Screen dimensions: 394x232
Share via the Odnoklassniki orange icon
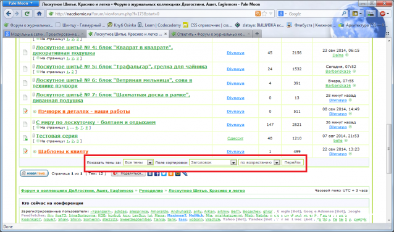click(x=171, y=173)
